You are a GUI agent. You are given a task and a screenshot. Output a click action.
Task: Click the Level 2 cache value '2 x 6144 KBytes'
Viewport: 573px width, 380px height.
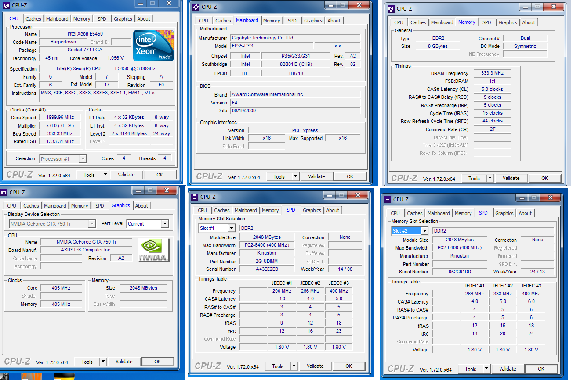(x=129, y=133)
